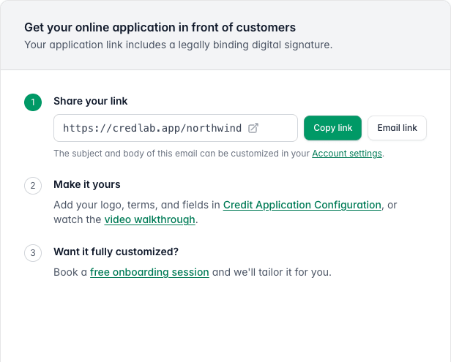Click the green step 1 circle

pos(33,102)
